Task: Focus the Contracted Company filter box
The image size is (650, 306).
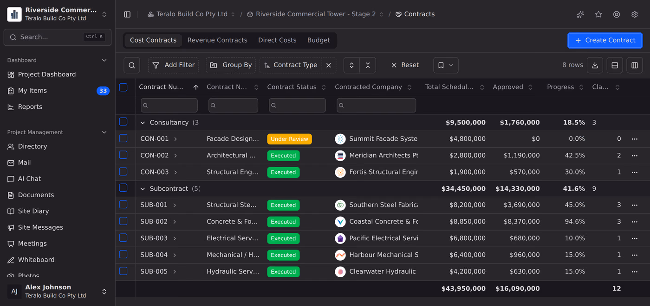Action: click(376, 106)
